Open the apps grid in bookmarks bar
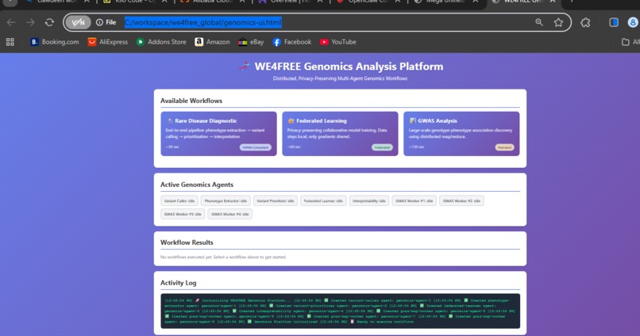 pyautogui.click(x=10, y=42)
